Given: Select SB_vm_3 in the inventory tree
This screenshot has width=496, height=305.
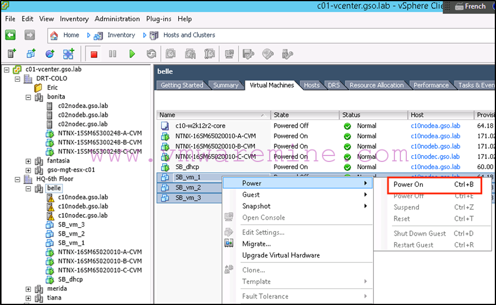Looking at the screenshot, I should click(x=71, y=225).
